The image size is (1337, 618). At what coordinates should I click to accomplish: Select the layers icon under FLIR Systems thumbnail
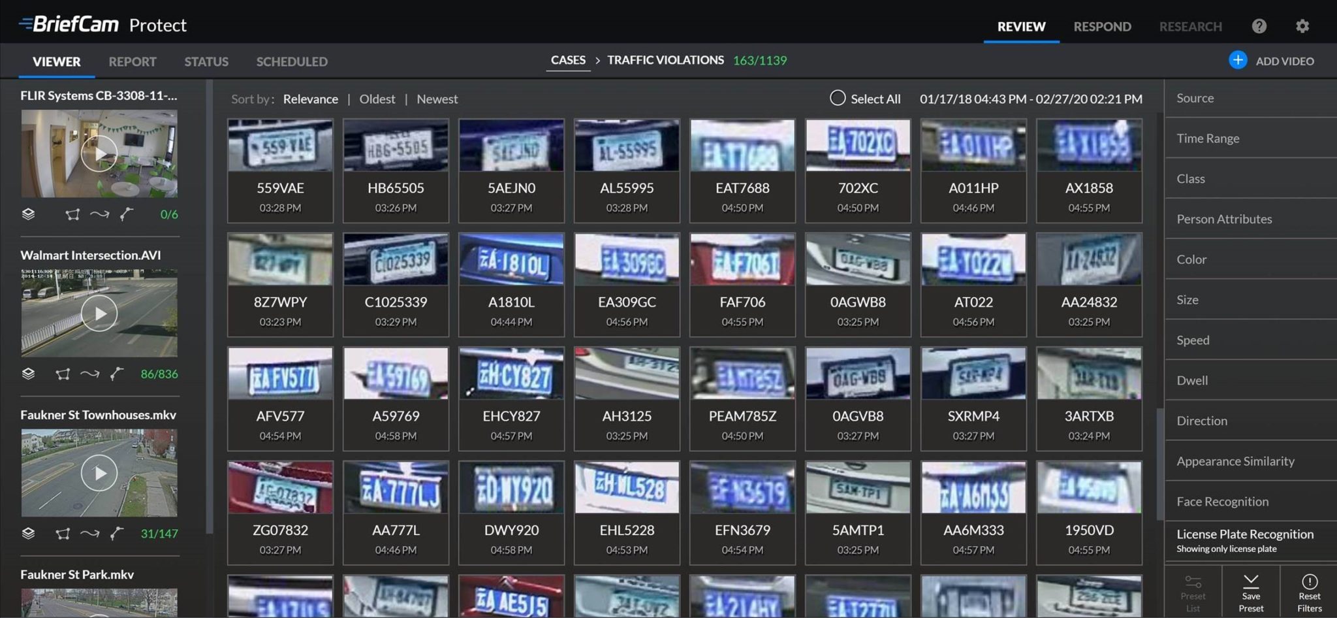(29, 214)
